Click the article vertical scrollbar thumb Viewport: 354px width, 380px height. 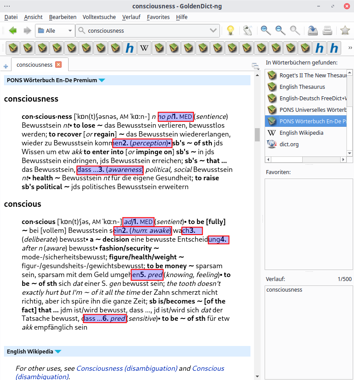[x=257, y=134]
